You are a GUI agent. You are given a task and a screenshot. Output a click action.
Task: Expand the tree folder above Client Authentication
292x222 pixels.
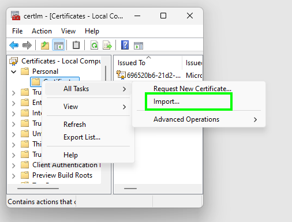[x=13, y=155]
